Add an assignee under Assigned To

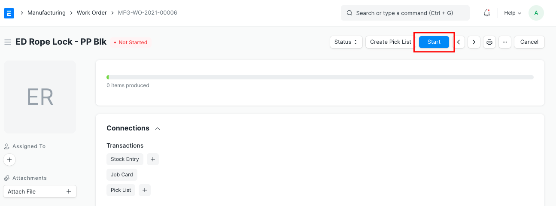coord(9,160)
